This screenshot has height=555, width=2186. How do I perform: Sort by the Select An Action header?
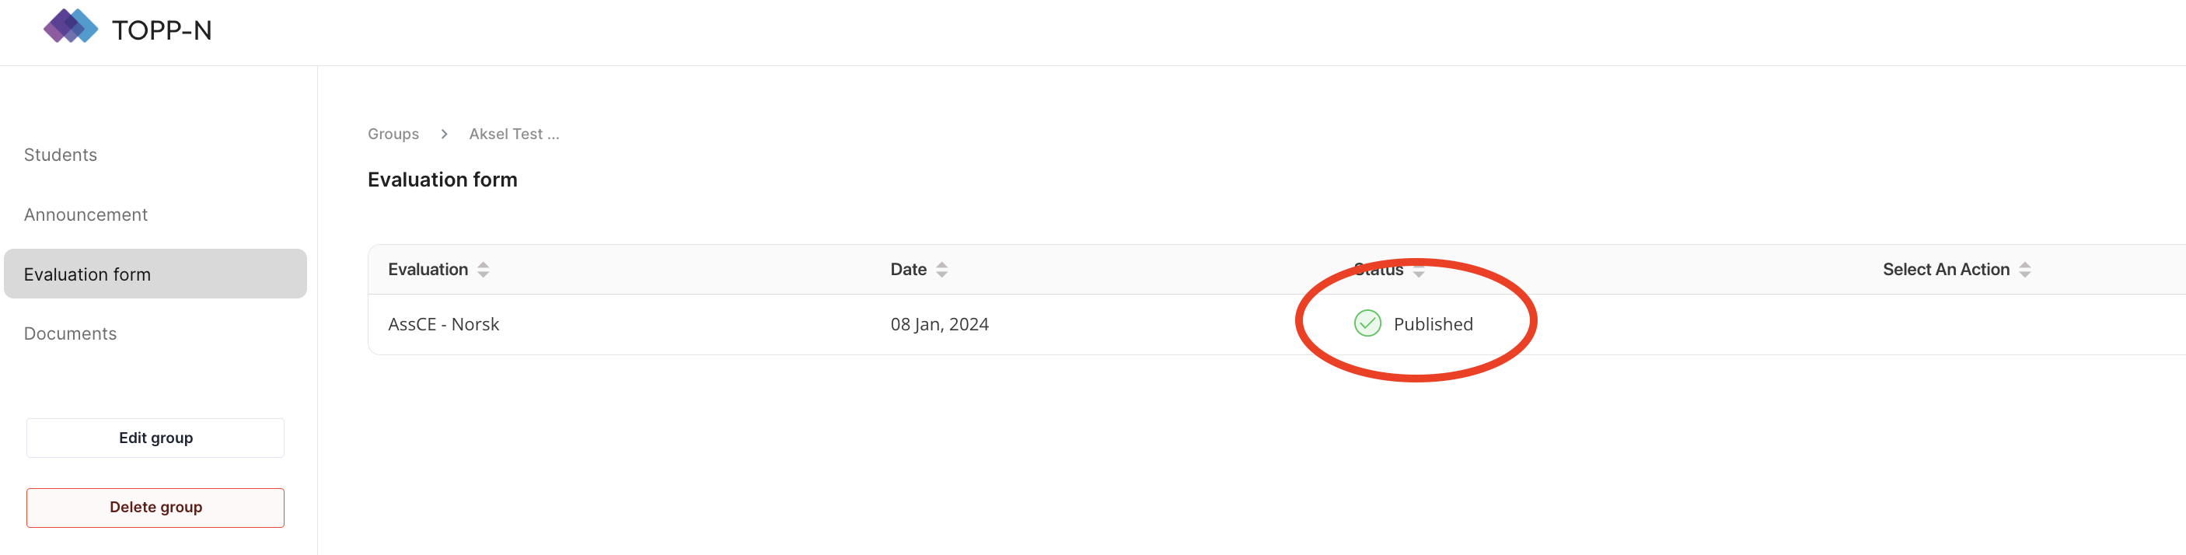[x=1945, y=270]
